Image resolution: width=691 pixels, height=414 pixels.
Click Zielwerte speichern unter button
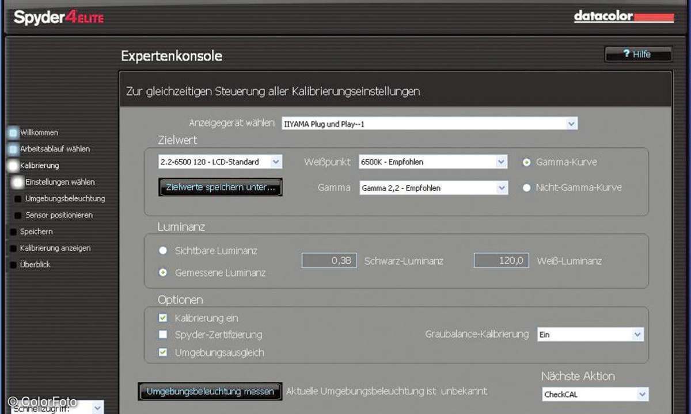click(x=221, y=187)
